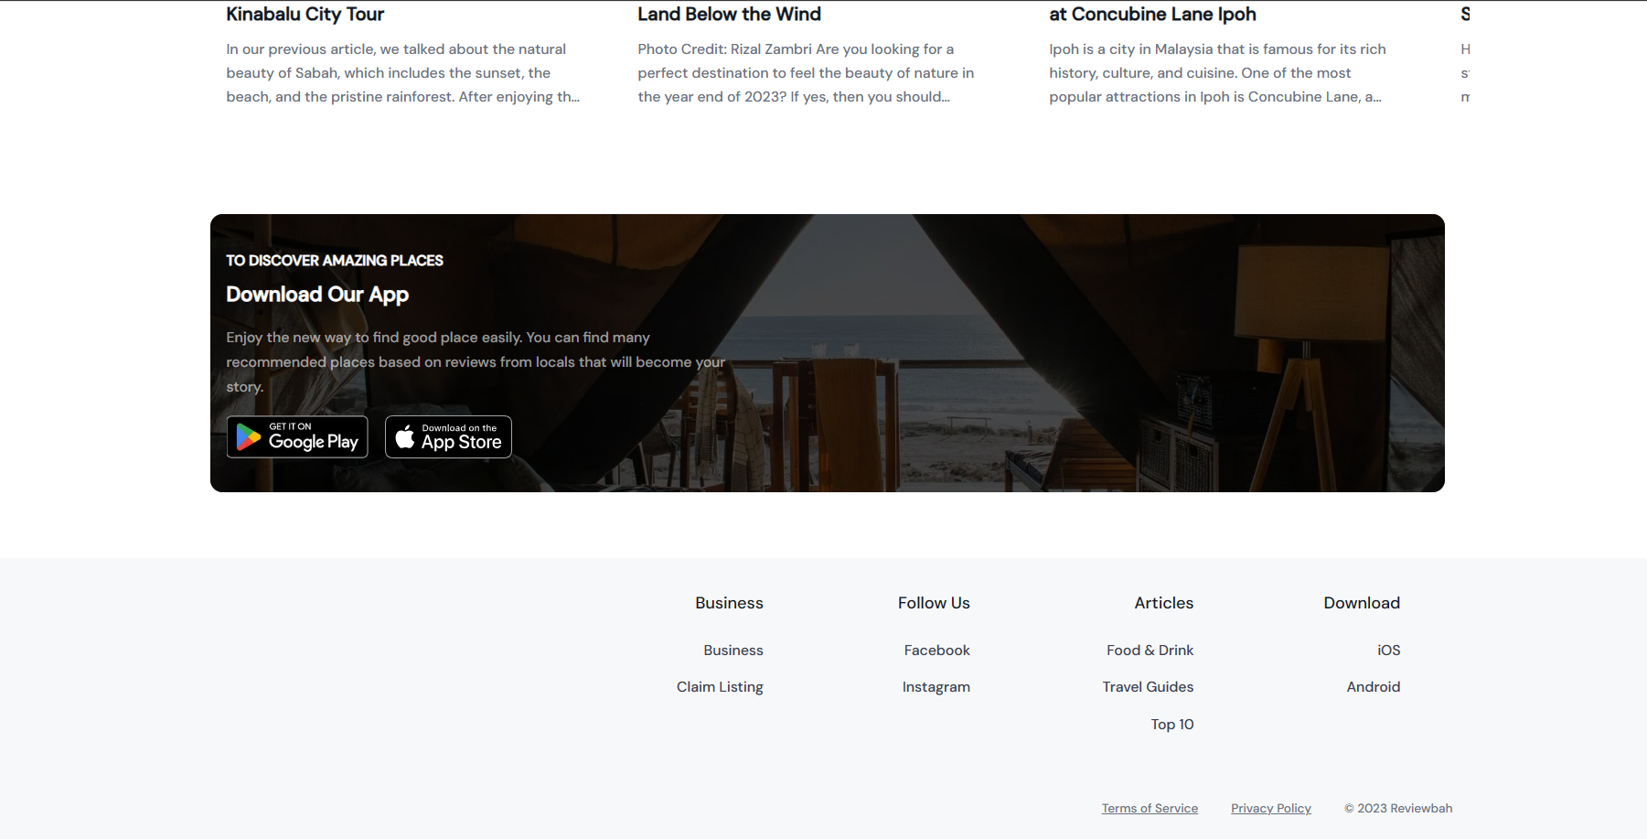The height and width of the screenshot is (839, 1647).
Task: Click the Apple App Store badge
Action: 448,436
